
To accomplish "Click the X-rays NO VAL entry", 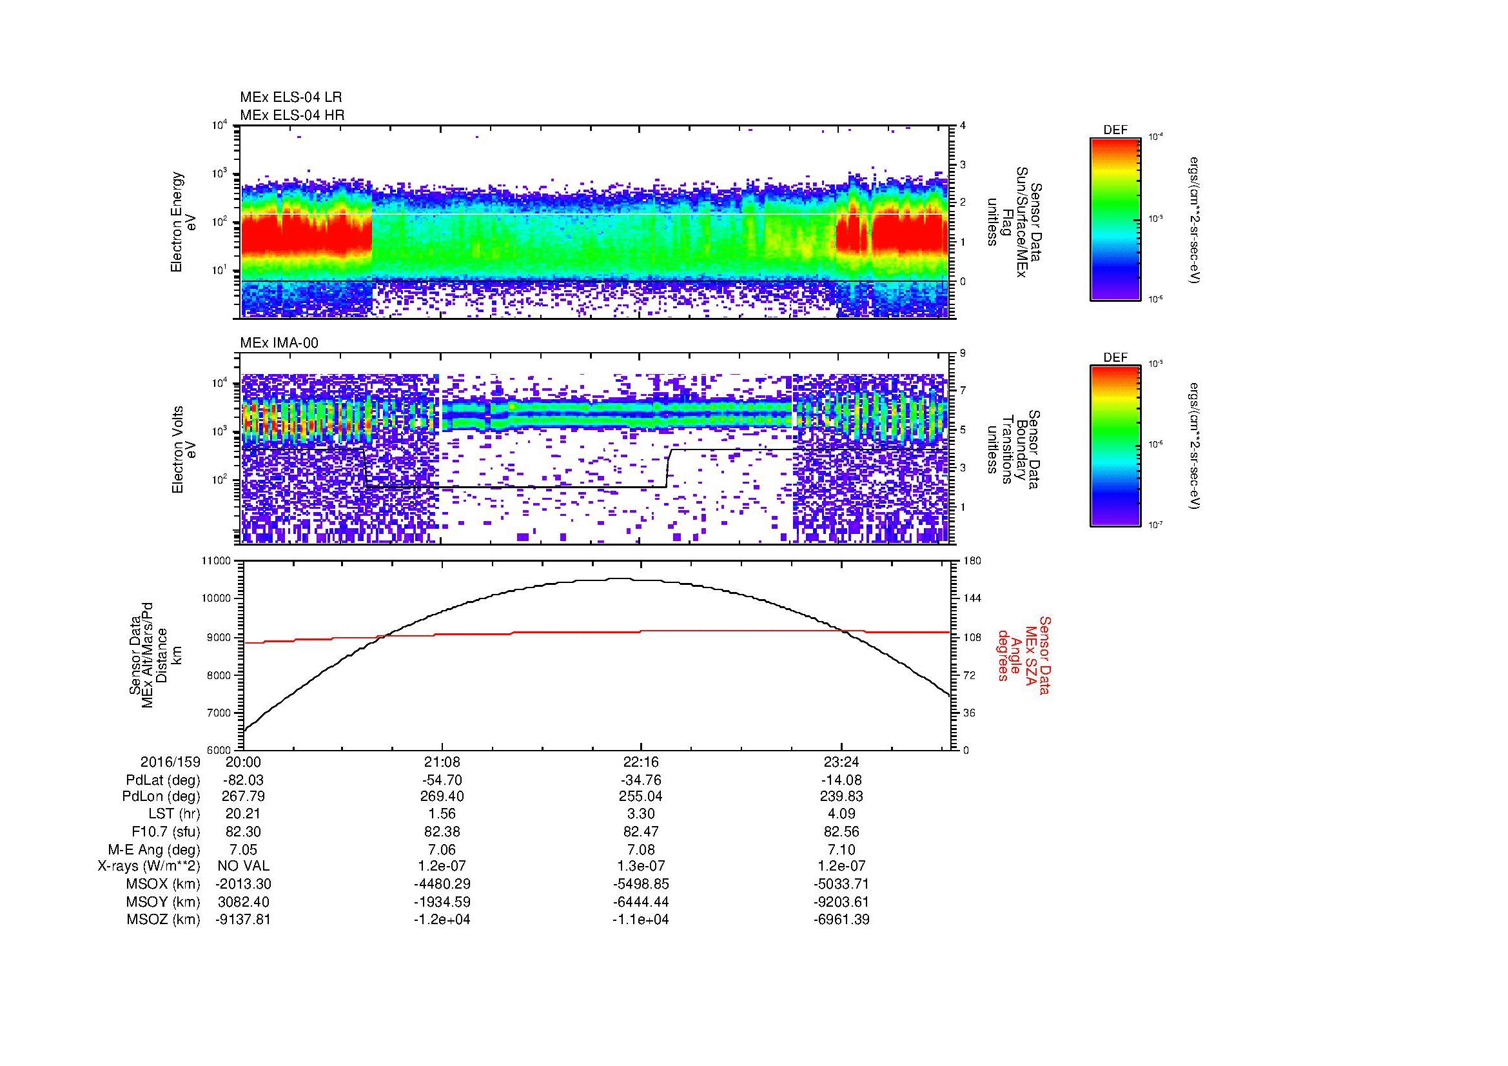I will (x=244, y=866).
